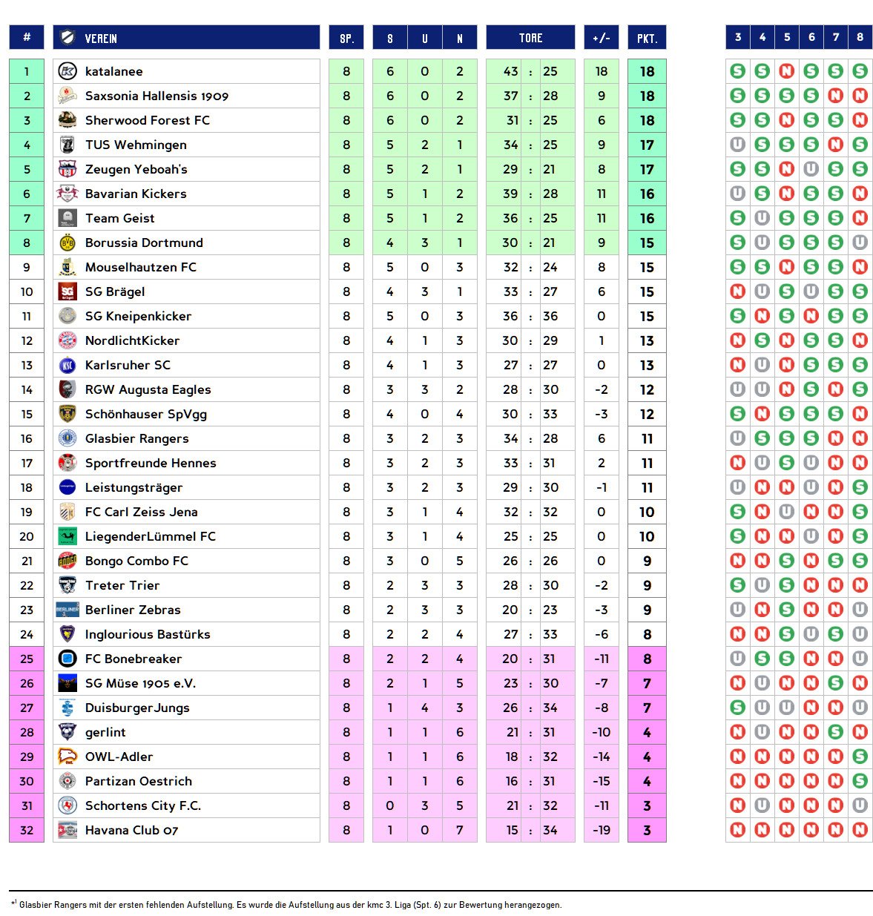
Task: Open the Saxsonia Hallensis 1909 team name
Action: pyautogui.click(x=157, y=96)
